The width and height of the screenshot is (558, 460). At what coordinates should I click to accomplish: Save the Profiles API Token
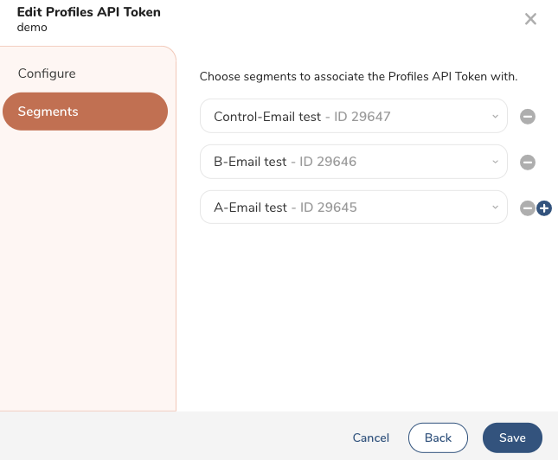coord(512,438)
